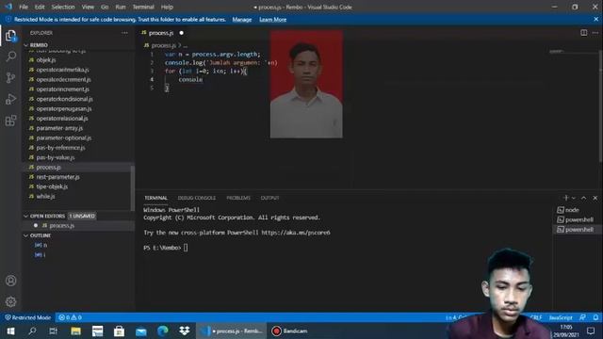603x339 pixels.
Task: Open while.js in explorer
Action: point(46,197)
